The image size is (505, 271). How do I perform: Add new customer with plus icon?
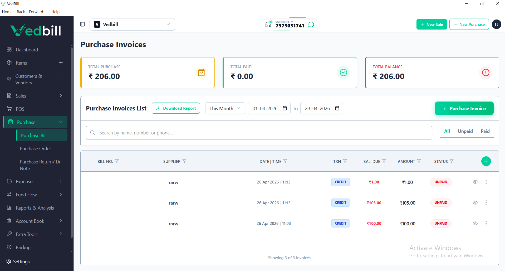pos(61,79)
